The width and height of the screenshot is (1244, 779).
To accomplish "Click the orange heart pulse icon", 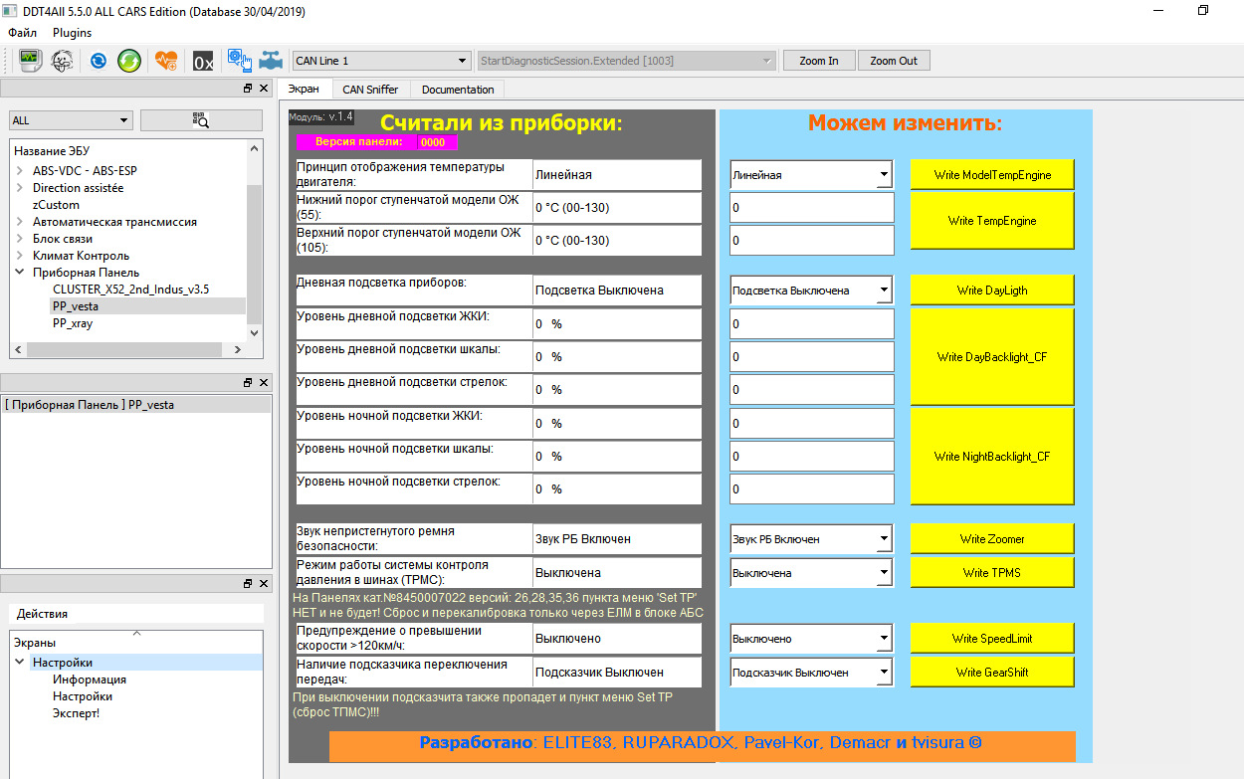I will 166,61.
